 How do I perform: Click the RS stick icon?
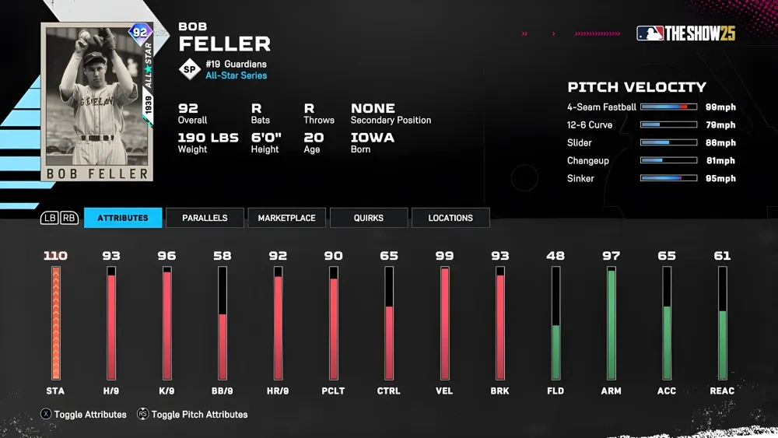(143, 415)
